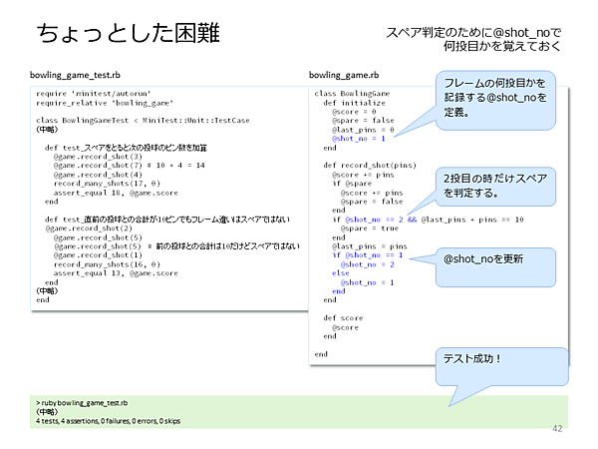The image size is (598, 449).
Task: Select the "bowling_game_test.rb" file label above left code
Action: coord(75,75)
